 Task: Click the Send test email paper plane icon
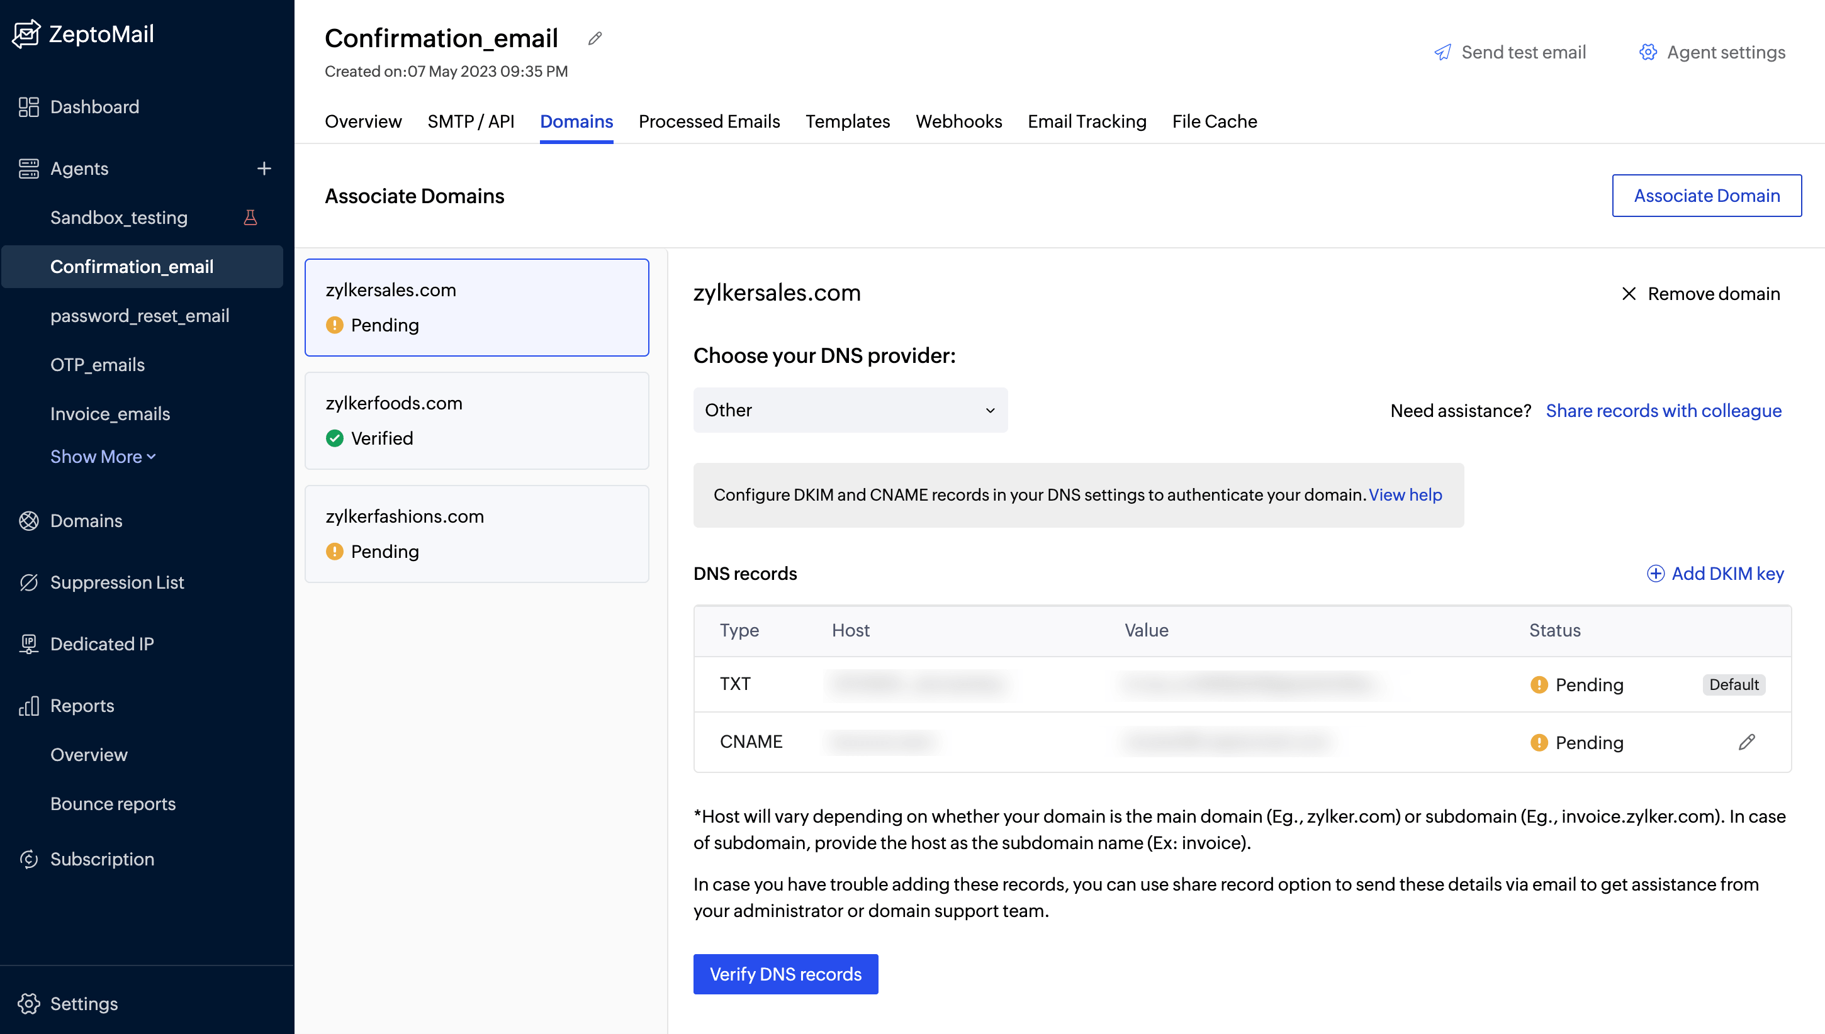click(1442, 52)
